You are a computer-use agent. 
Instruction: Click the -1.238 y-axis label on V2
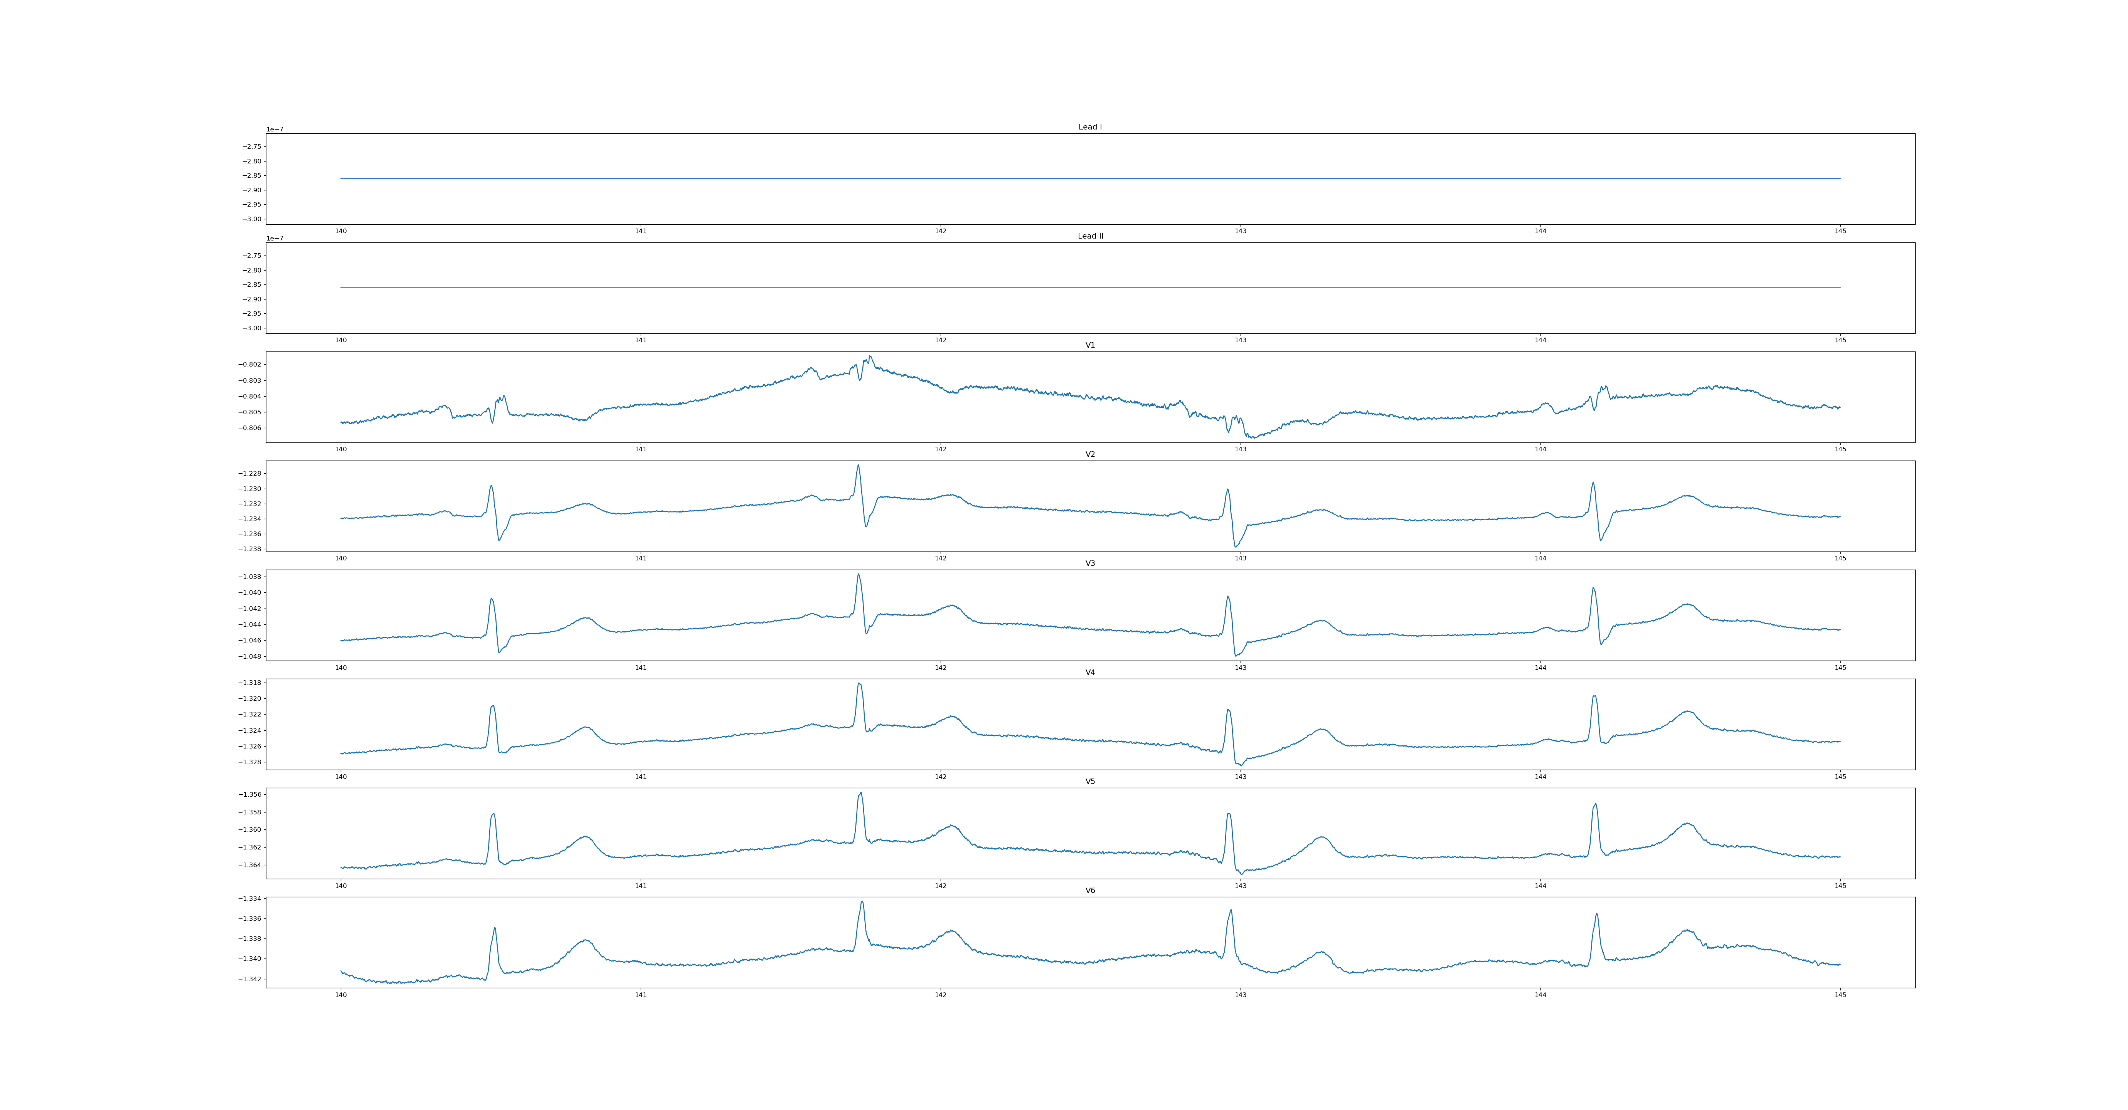click(249, 548)
